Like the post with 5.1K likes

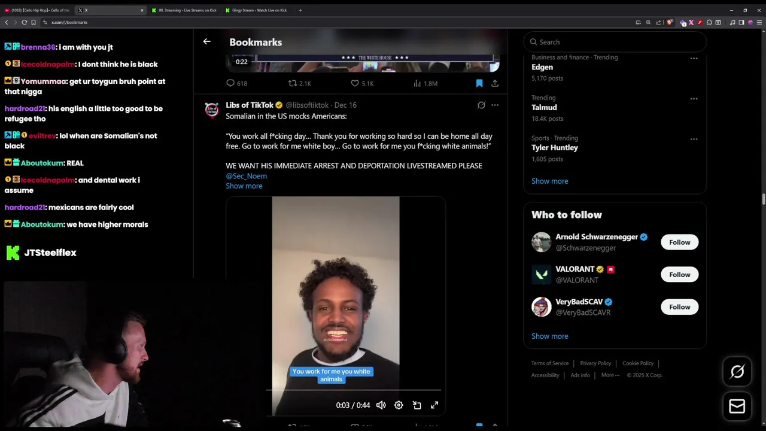[x=362, y=83]
